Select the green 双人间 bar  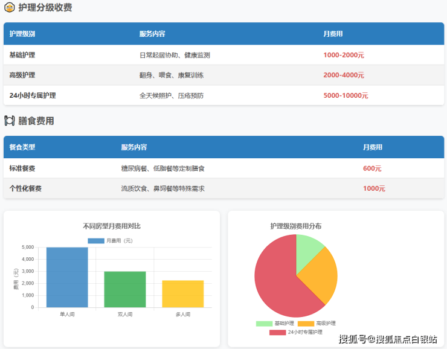click(x=125, y=289)
